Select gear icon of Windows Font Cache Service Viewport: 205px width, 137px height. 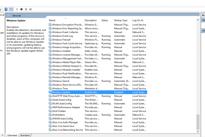[x=50, y=43]
